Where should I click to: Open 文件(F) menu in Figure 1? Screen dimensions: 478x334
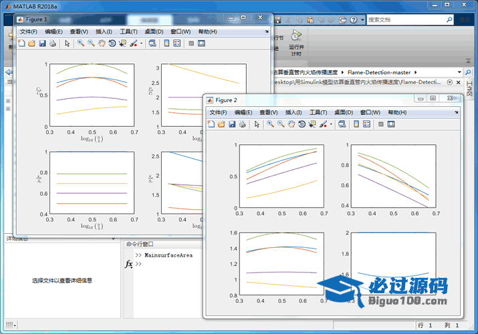[29, 31]
